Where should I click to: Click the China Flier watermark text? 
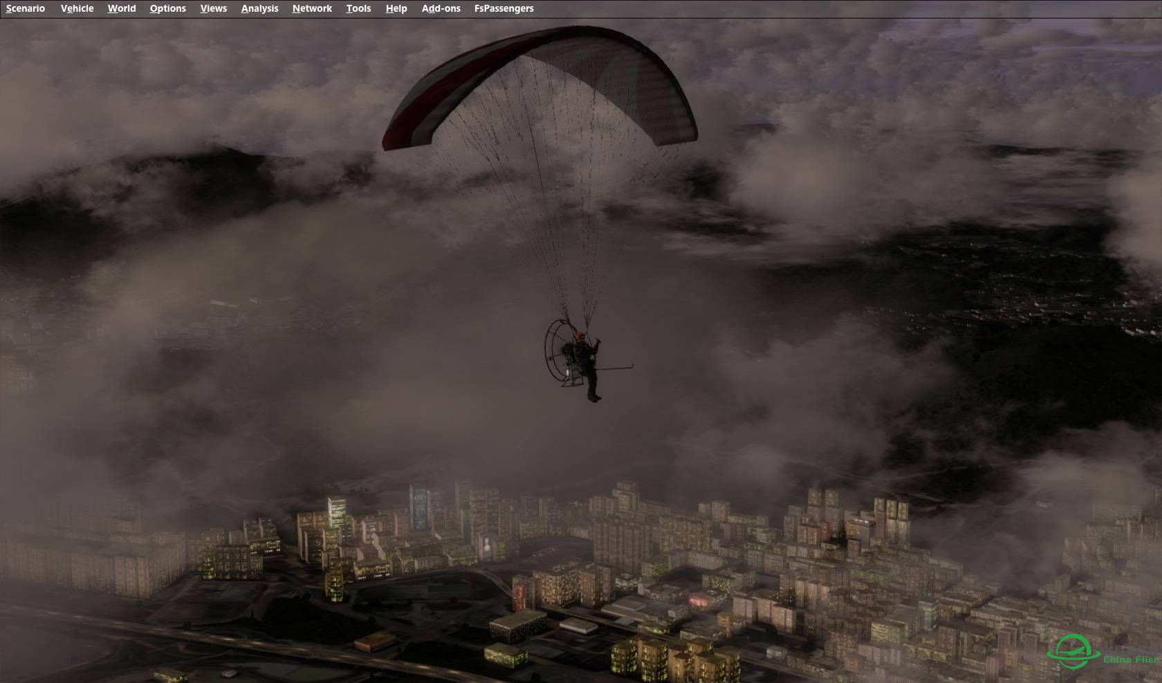pos(1130,659)
